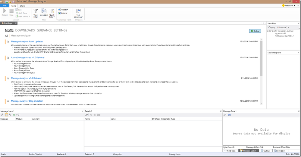Expand the Aliases dropdown

click(63, 10)
